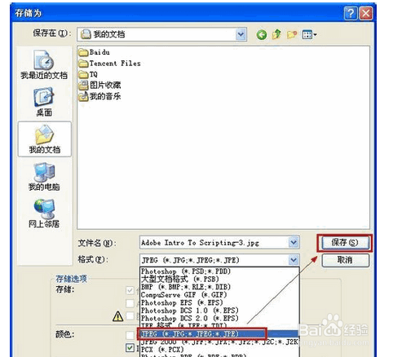Image resolution: width=393 pixels, height=357 pixels.
Task: Create a new folder
Action: (x=292, y=34)
